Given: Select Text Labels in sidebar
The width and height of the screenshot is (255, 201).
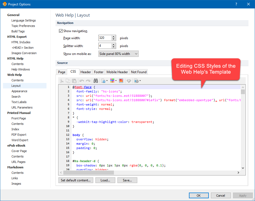Looking at the screenshot, I should click(x=19, y=102).
